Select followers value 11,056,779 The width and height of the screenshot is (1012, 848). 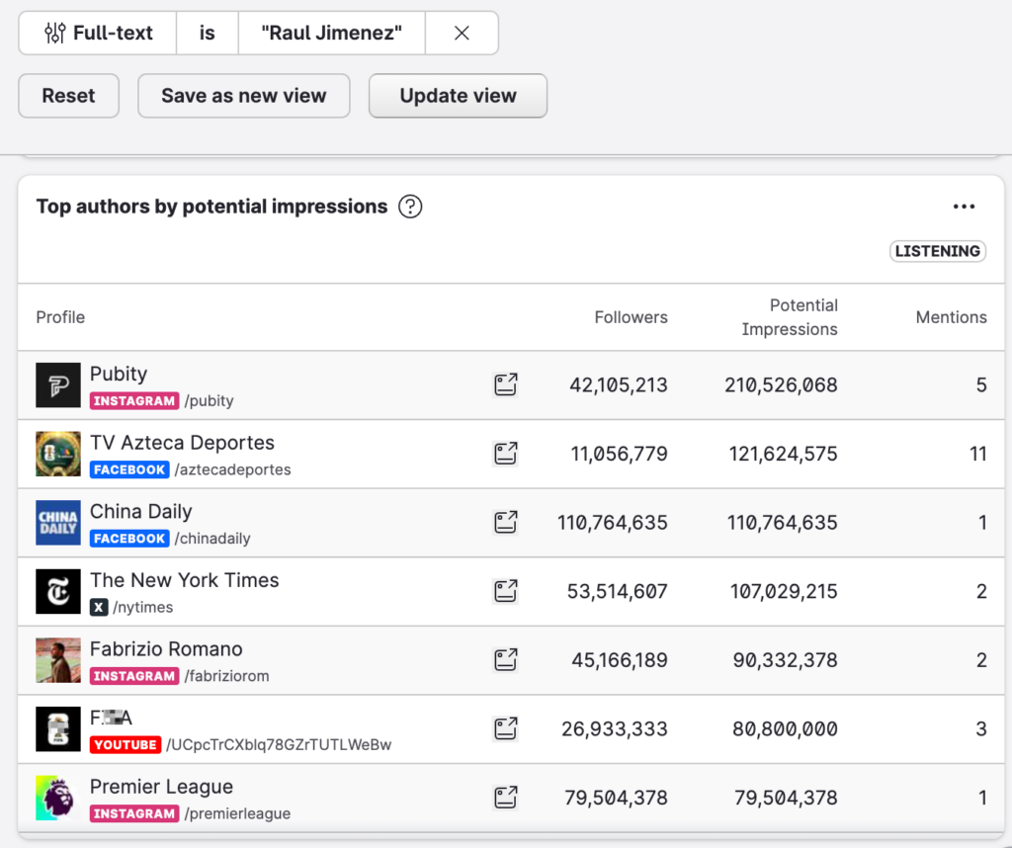(619, 455)
